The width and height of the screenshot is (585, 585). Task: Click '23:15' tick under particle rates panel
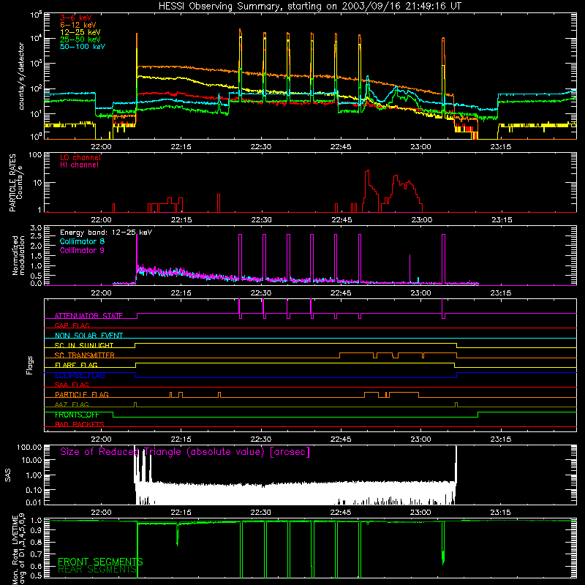click(502, 220)
